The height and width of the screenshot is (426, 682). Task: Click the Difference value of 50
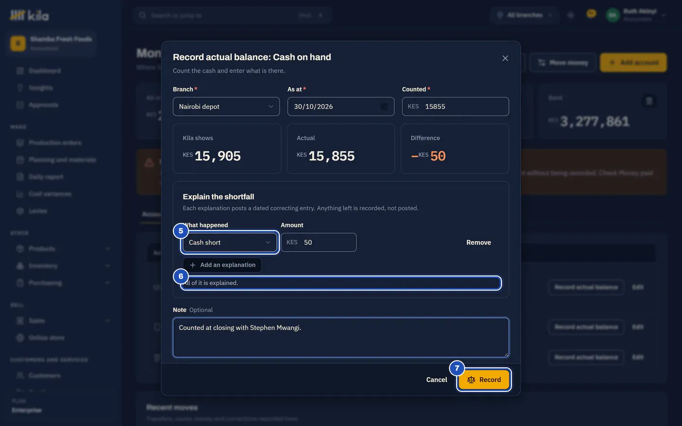coord(429,156)
